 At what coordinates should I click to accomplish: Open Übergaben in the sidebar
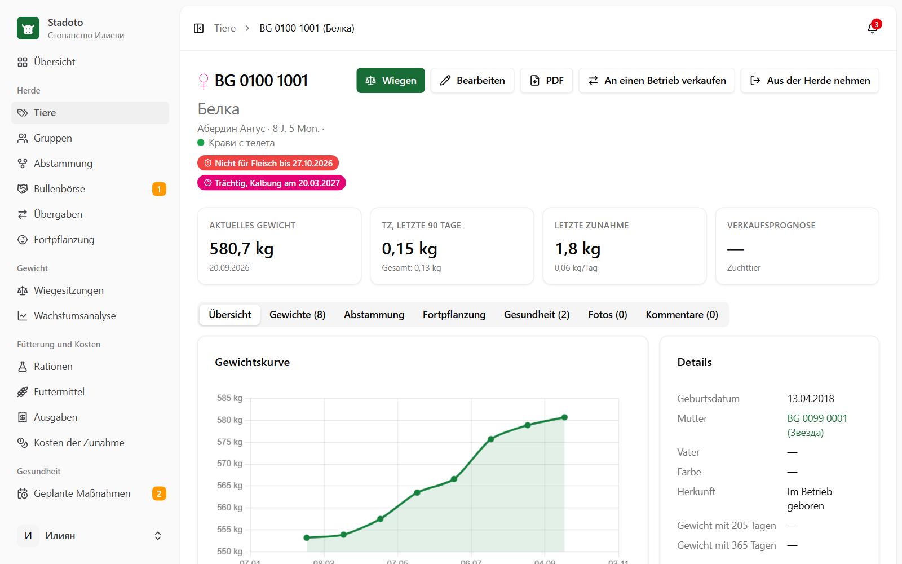pyautogui.click(x=90, y=214)
